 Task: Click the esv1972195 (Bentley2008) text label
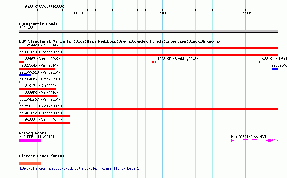[175, 59]
